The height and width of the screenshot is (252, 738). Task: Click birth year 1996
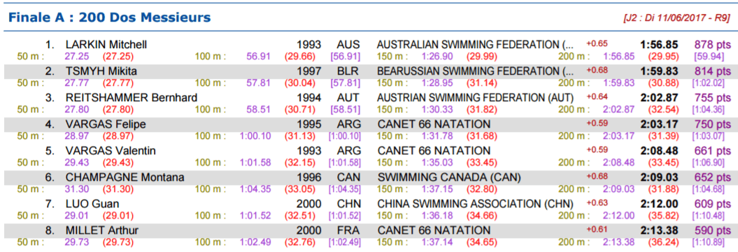pyautogui.click(x=308, y=177)
